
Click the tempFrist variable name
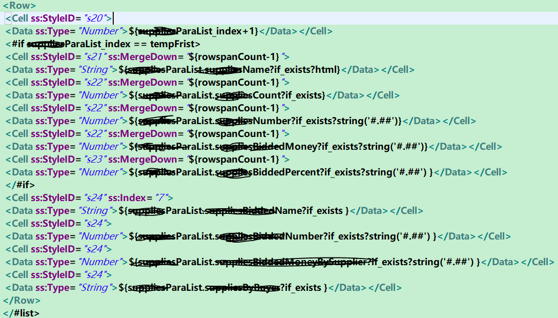[172, 44]
